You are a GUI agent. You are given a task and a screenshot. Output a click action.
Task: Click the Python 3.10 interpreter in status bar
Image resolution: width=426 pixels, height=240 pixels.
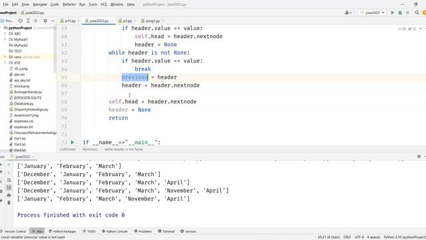pyautogui.click(x=405, y=237)
